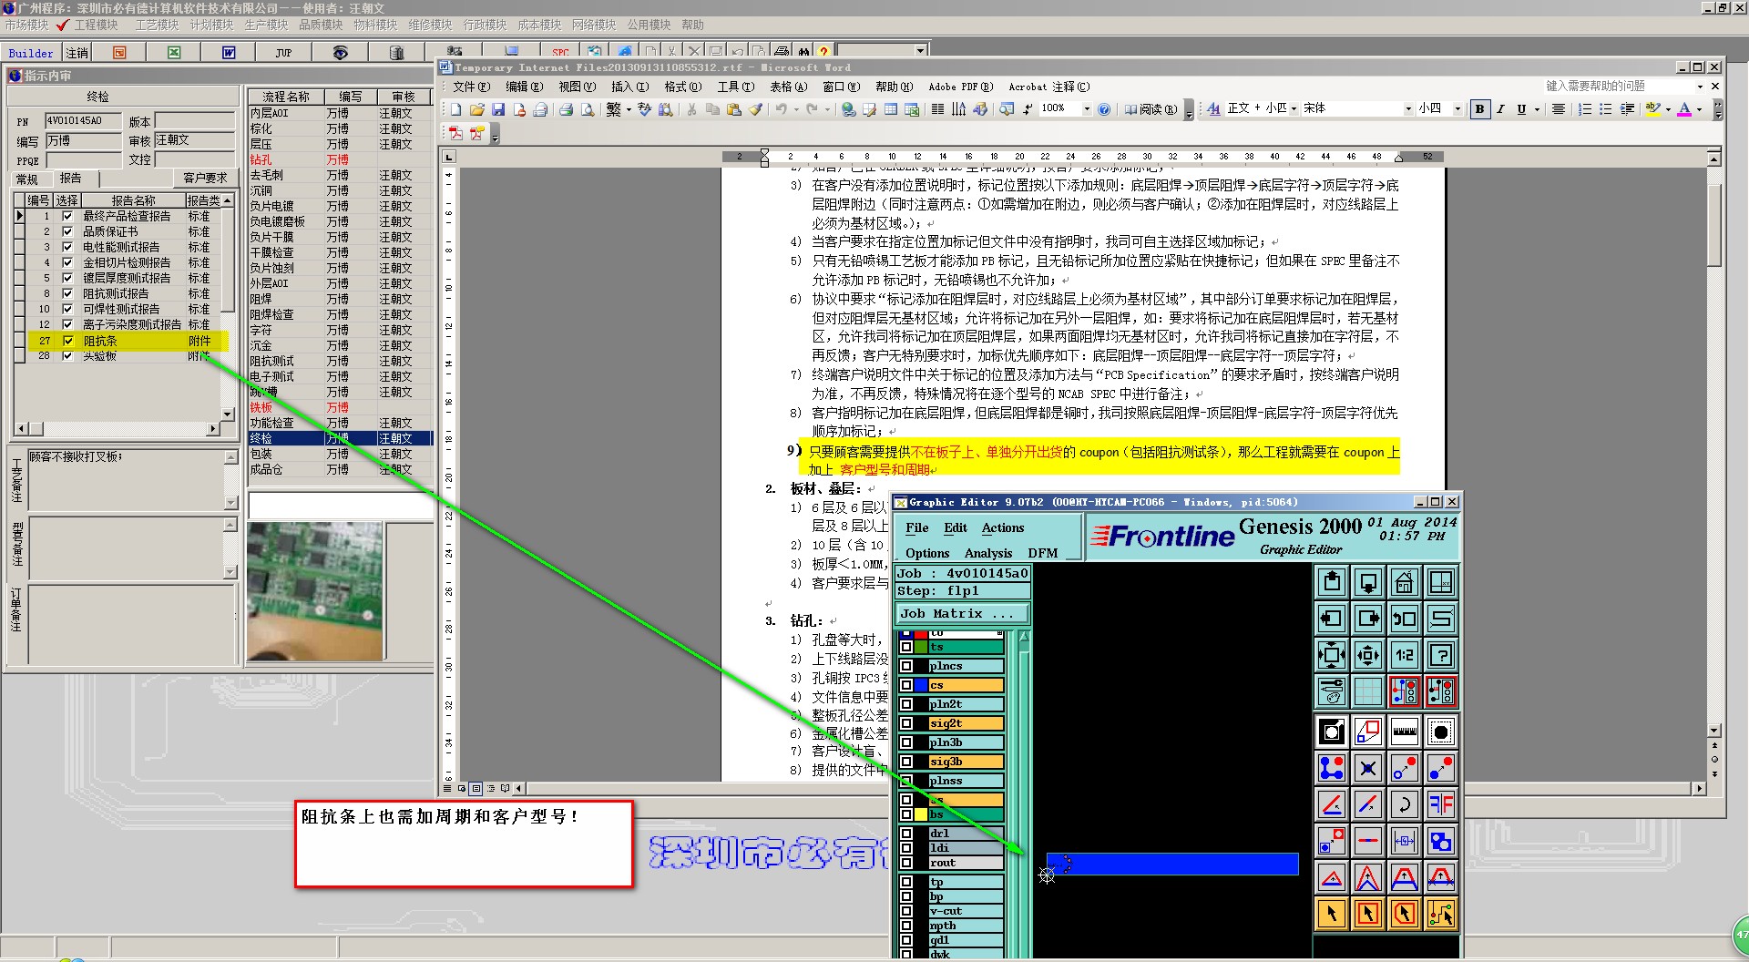Image resolution: width=1749 pixels, height=962 pixels.
Task: Click the 阅读(R) reading button in Word
Action: (x=1151, y=109)
